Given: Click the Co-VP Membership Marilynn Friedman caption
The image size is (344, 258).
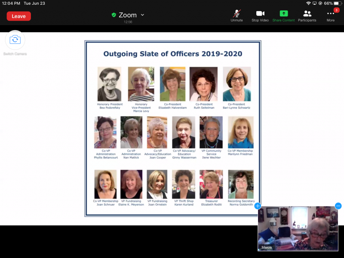Looking at the screenshot, I should [x=240, y=153].
